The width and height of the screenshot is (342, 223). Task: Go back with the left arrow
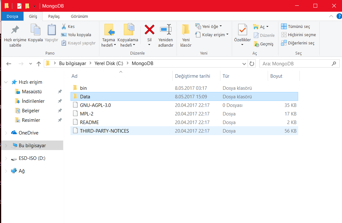pyautogui.click(x=9, y=64)
